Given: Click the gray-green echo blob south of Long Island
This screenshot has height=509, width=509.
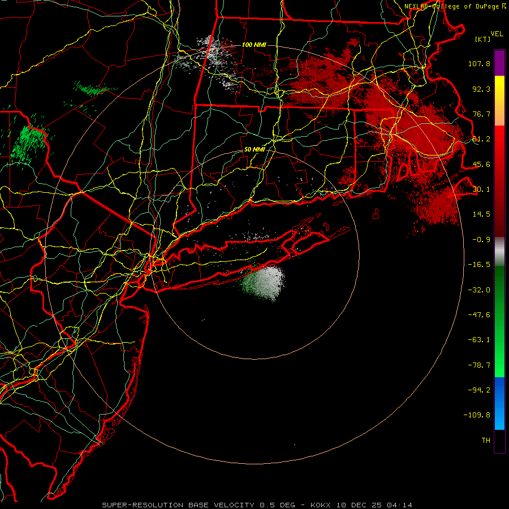Looking at the screenshot, I should coord(265,283).
